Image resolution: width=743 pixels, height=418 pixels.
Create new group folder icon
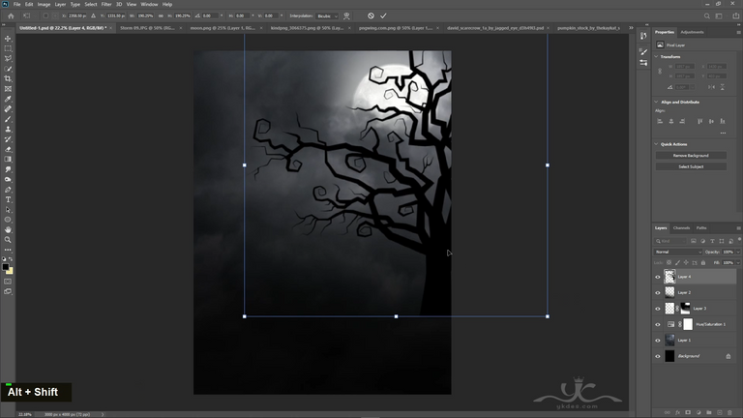point(709,413)
